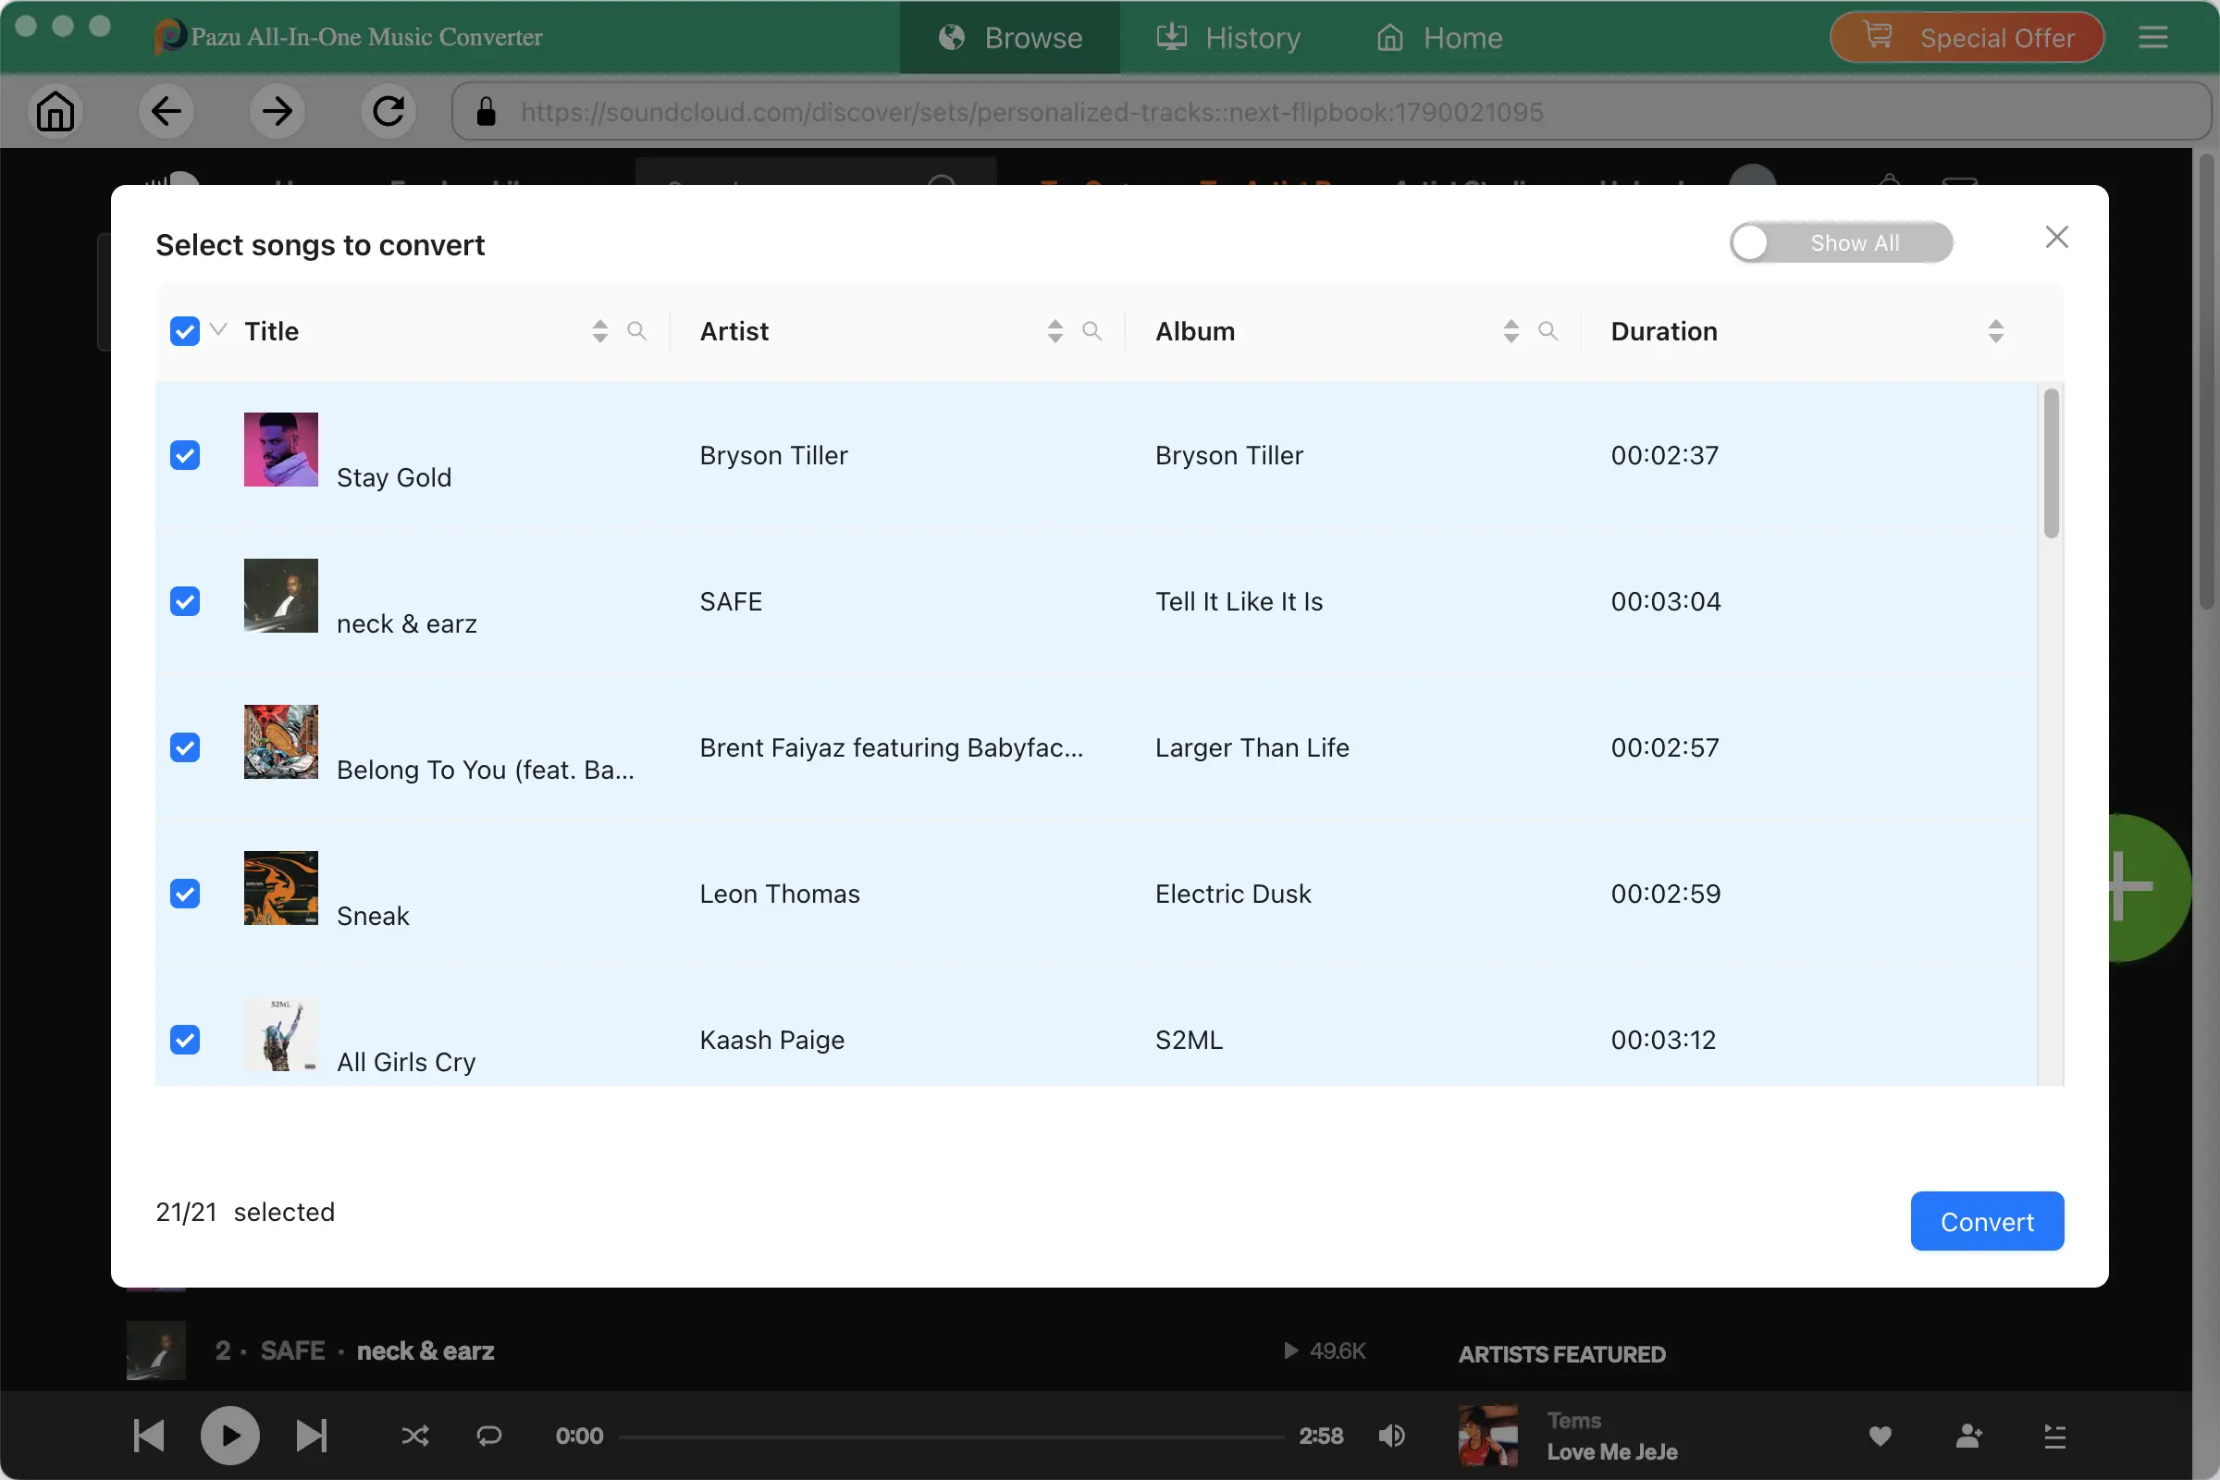Click the neck & earz album artwork
This screenshot has width=2220, height=1480.
click(281, 596)
